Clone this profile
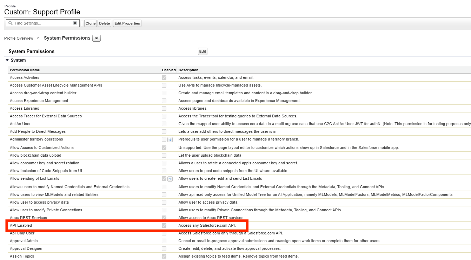Viewport: 471px width, 260px height. (91, 23)
